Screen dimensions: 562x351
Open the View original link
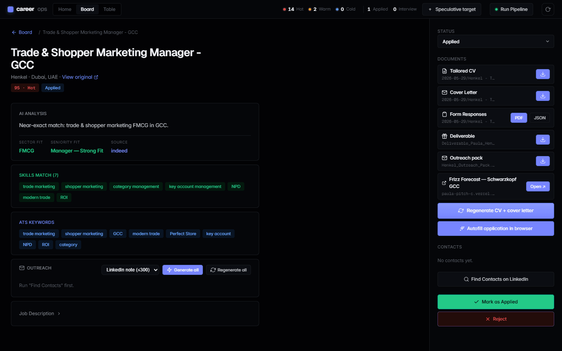pyautogui.click(x=80, y=77)
